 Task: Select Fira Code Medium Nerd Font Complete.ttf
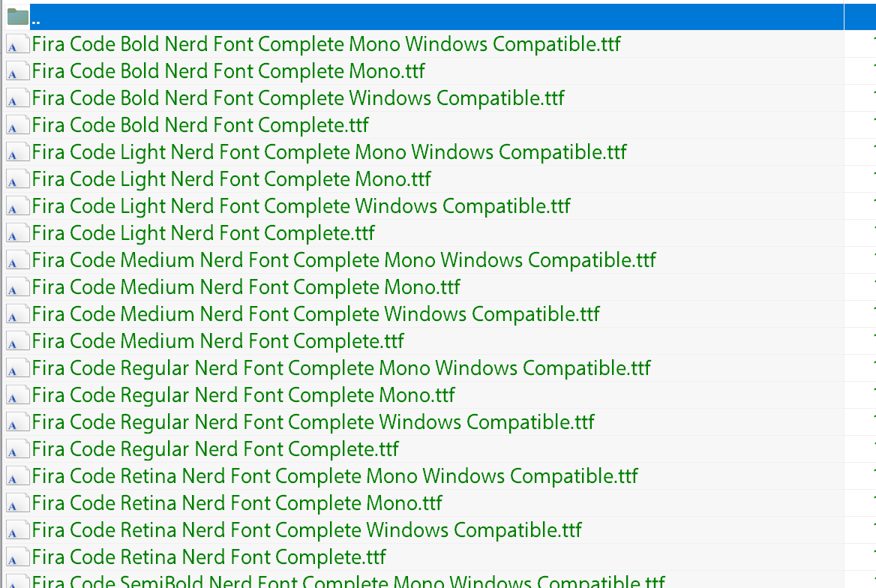click(x=218, y=341)
